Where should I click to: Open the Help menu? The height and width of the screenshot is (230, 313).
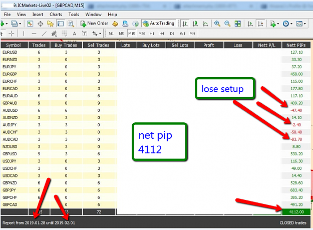pos(112,15)
